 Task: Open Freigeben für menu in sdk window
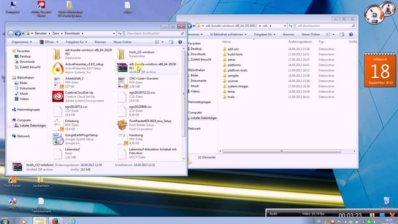coord(264,34)
